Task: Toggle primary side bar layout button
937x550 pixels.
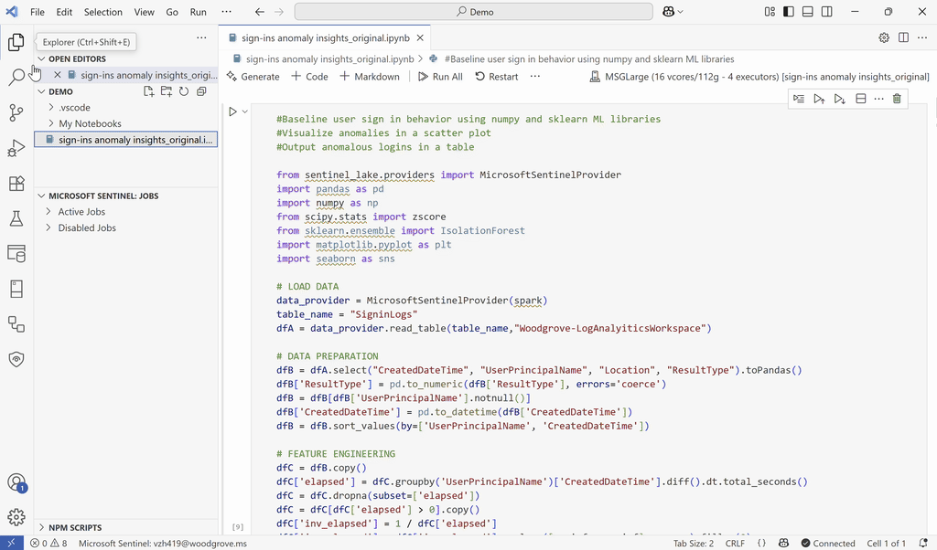Action: pyautogui.click(x=789, y=11)
